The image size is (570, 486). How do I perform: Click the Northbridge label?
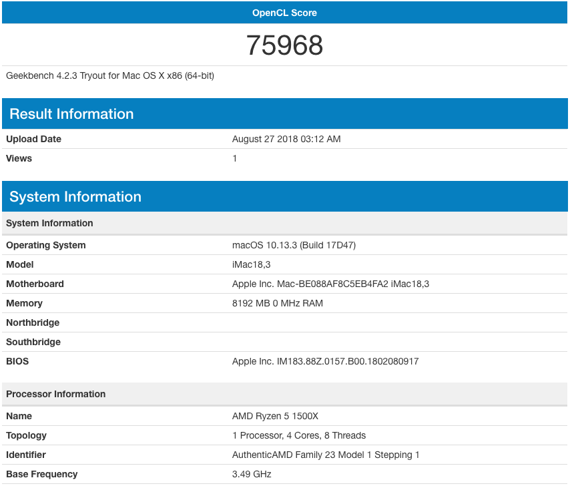pos(33,322)
